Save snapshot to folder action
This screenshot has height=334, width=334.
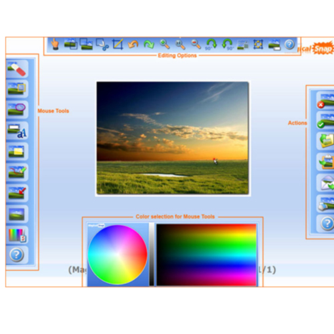[x=325, y=141]
